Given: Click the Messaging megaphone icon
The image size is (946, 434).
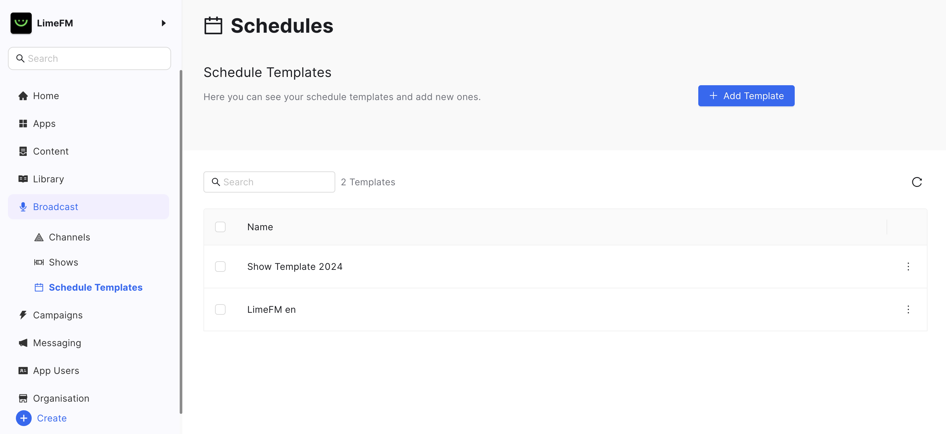Looking at the screenshot, I should 23,343.
